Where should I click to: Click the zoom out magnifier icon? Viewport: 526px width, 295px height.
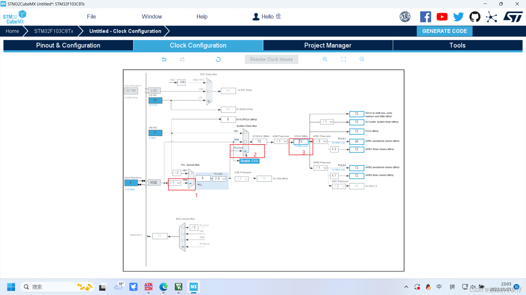coord(361,59)
